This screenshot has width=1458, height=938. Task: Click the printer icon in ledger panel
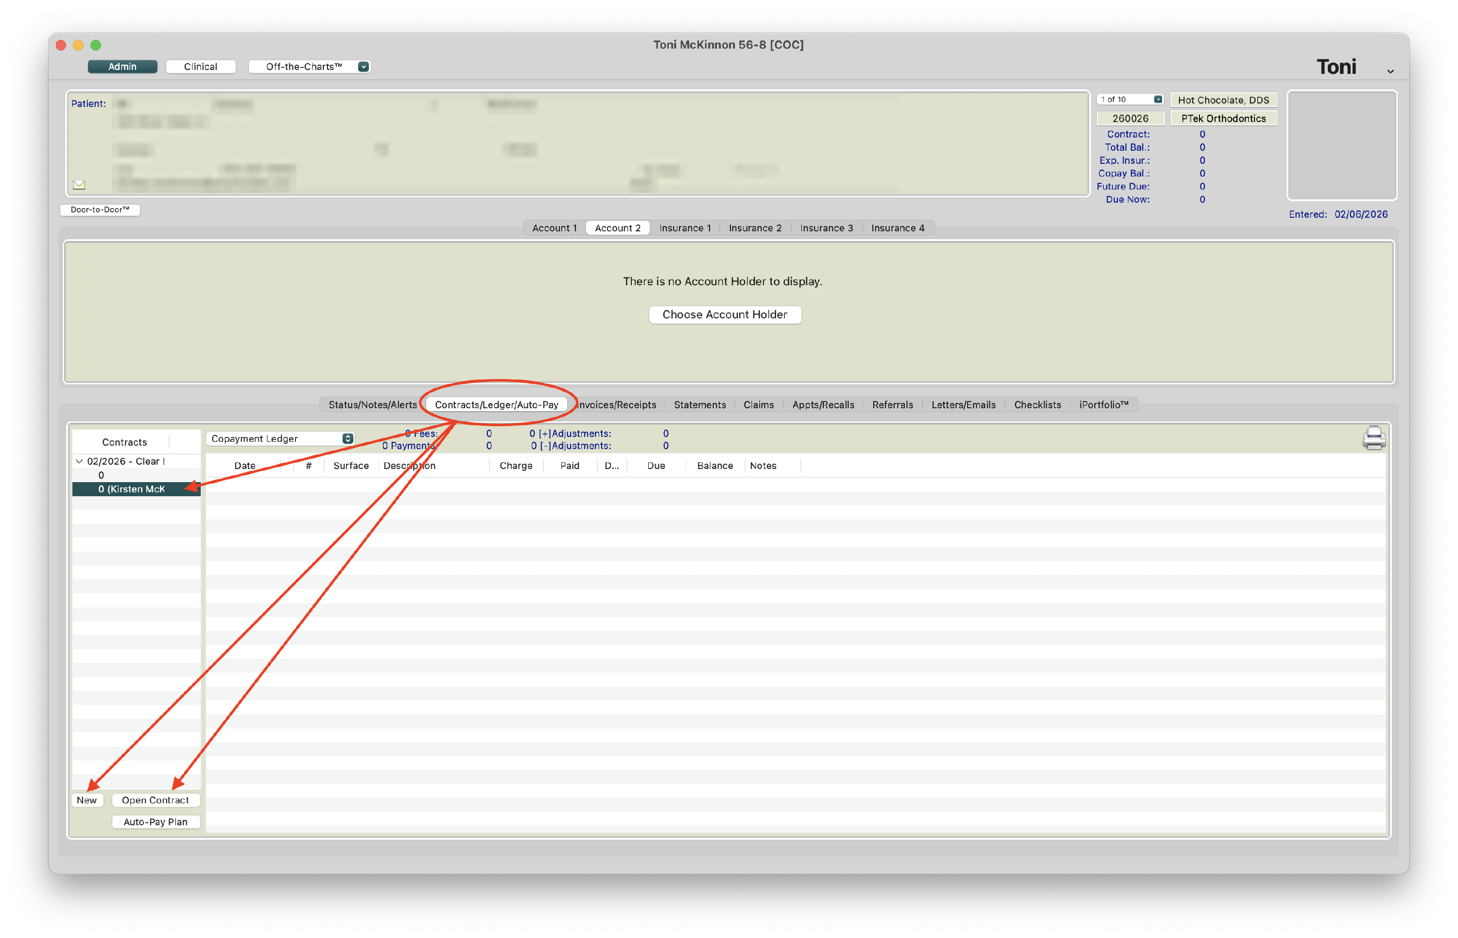coord(1373,438)
